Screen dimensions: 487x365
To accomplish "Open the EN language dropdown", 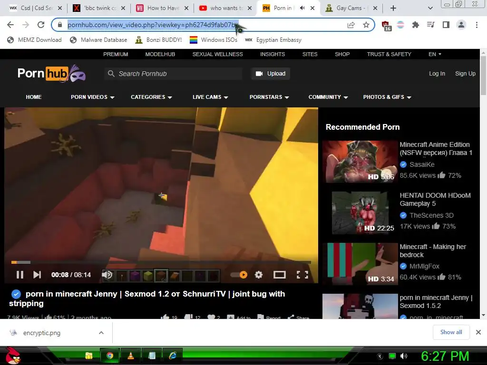I will pyautogui.click(x=435, y=54).
